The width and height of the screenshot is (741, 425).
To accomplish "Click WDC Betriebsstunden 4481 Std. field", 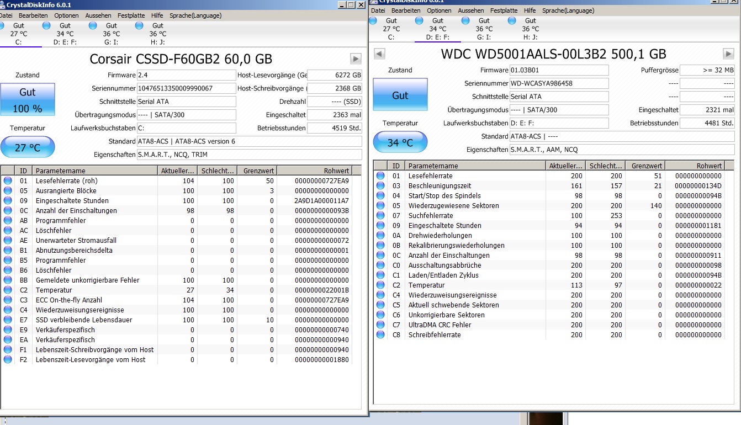I will pyautogui.click(x=707, y=123).
